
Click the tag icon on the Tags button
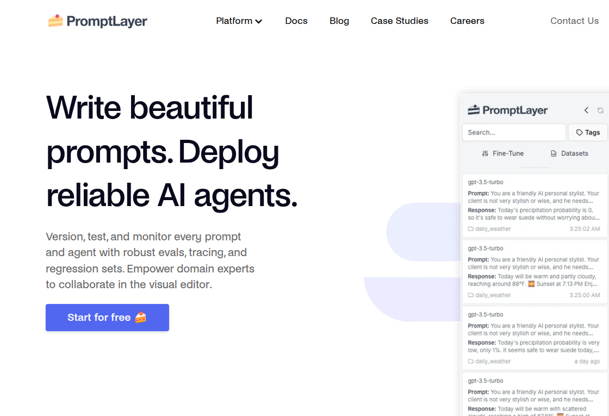(x=580, y=132)
